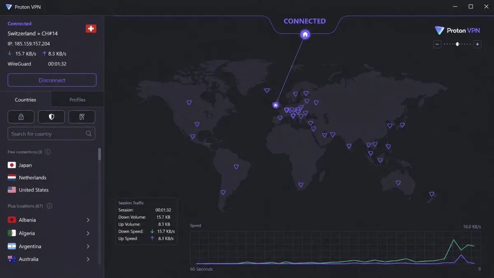Viewport: 494px width, 278px height.
Task: Click the Argentina country row label
Action: pos(30,246)
